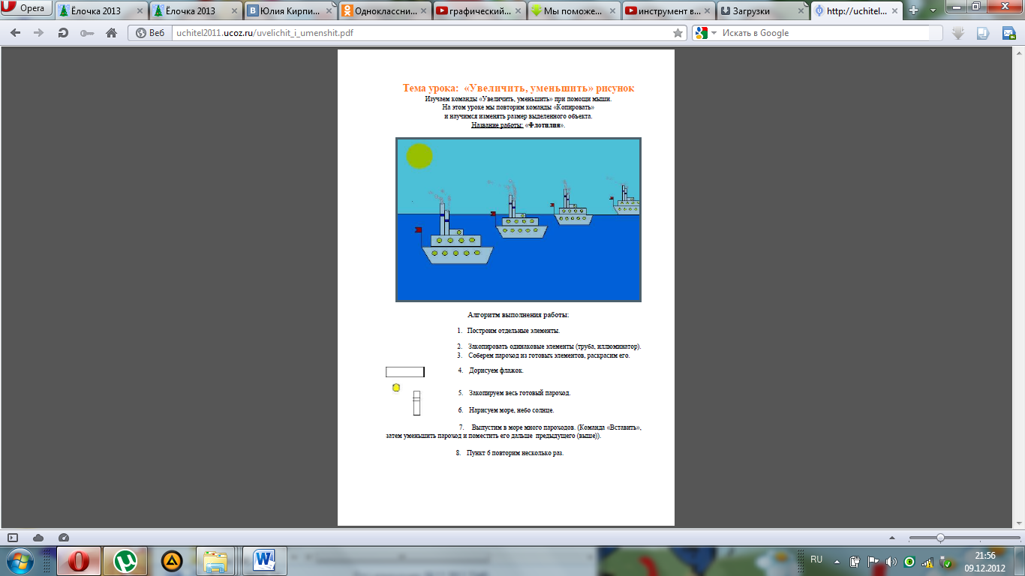Open Opera Turbo speedometer icon
Image resolution: width=1025 pixels, height=576 pixels.
point(63,538)
